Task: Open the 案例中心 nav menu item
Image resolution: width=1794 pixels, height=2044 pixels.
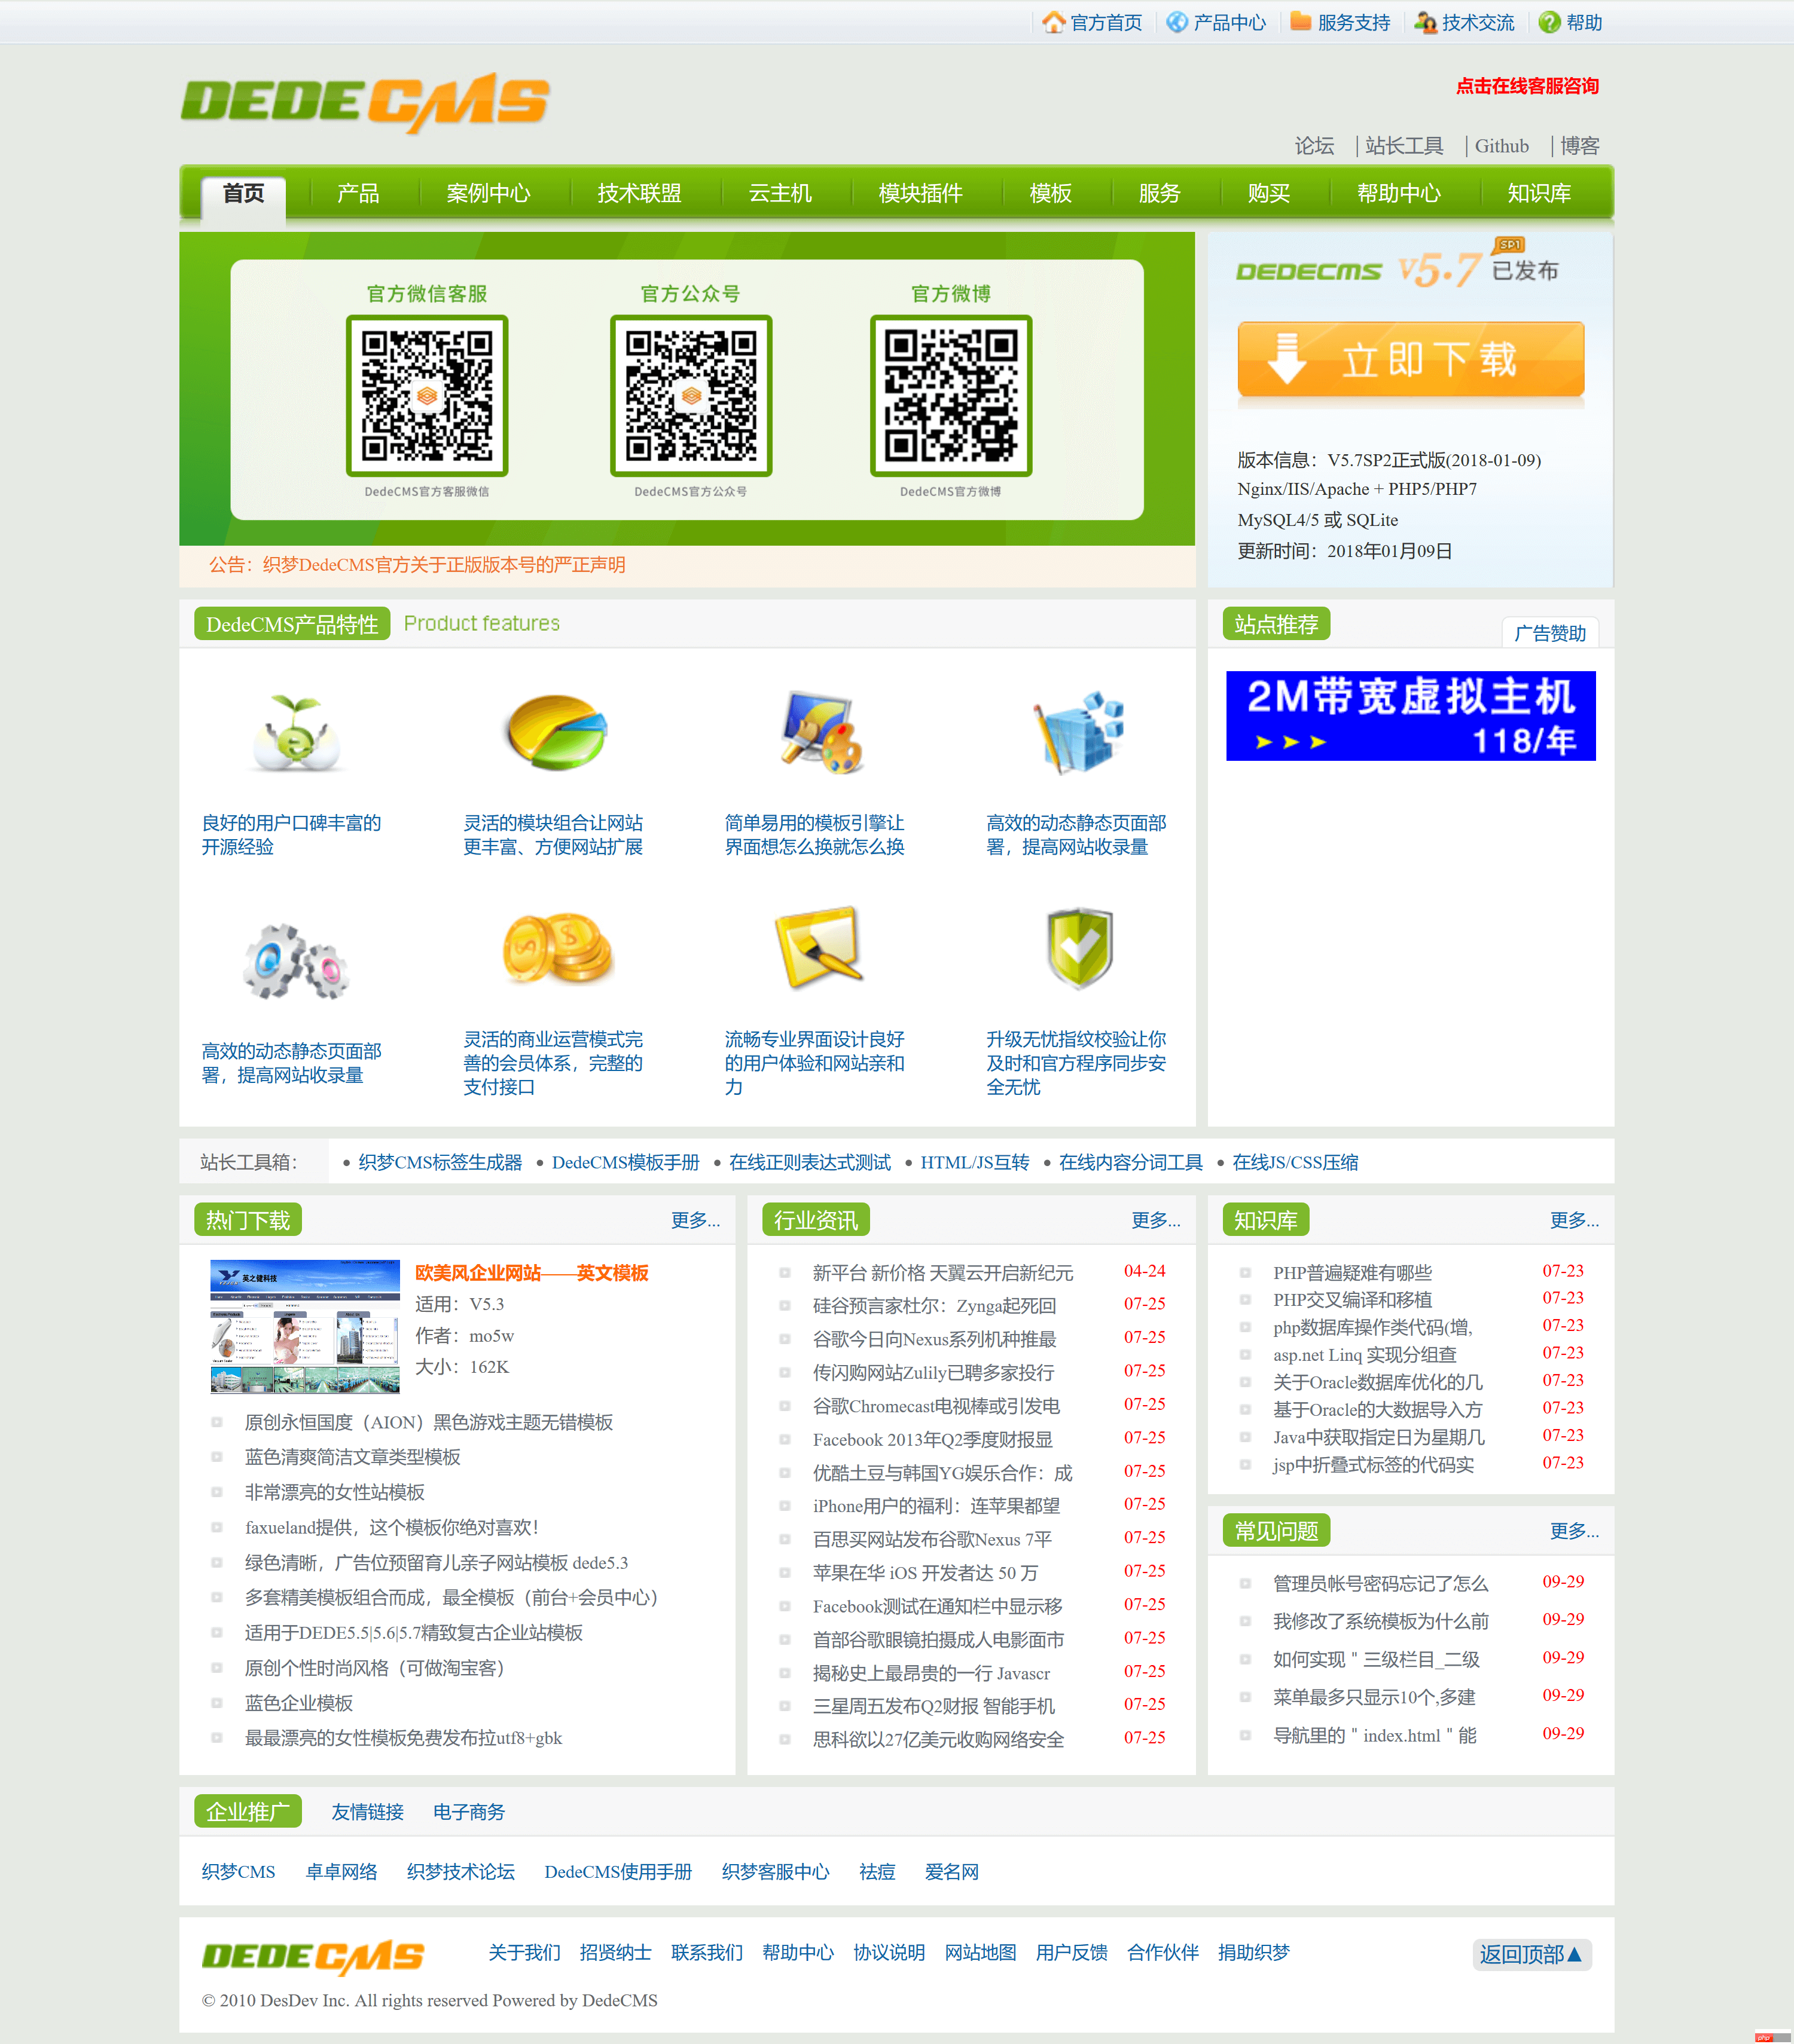Action: point(489,194)
